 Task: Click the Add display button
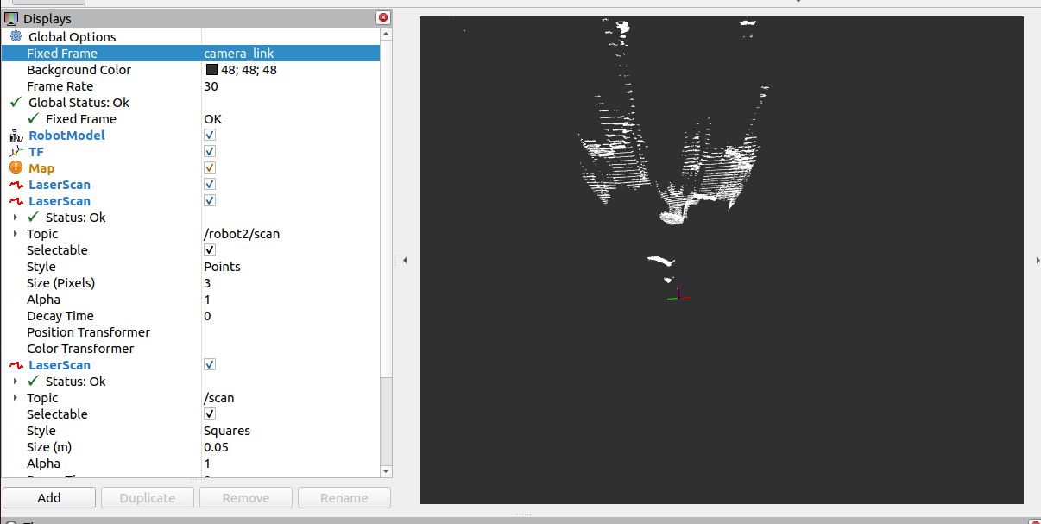point(49,498)
